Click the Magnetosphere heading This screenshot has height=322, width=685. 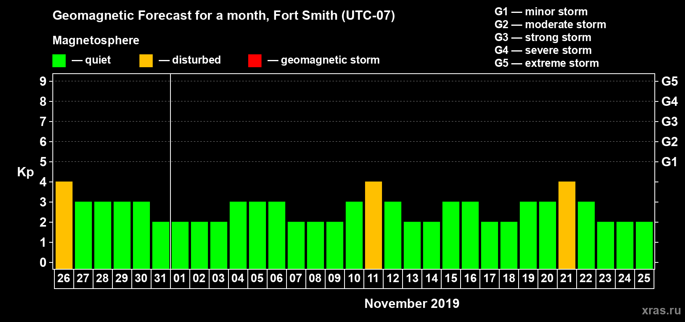pyautogui.click(x=96, y=40)
